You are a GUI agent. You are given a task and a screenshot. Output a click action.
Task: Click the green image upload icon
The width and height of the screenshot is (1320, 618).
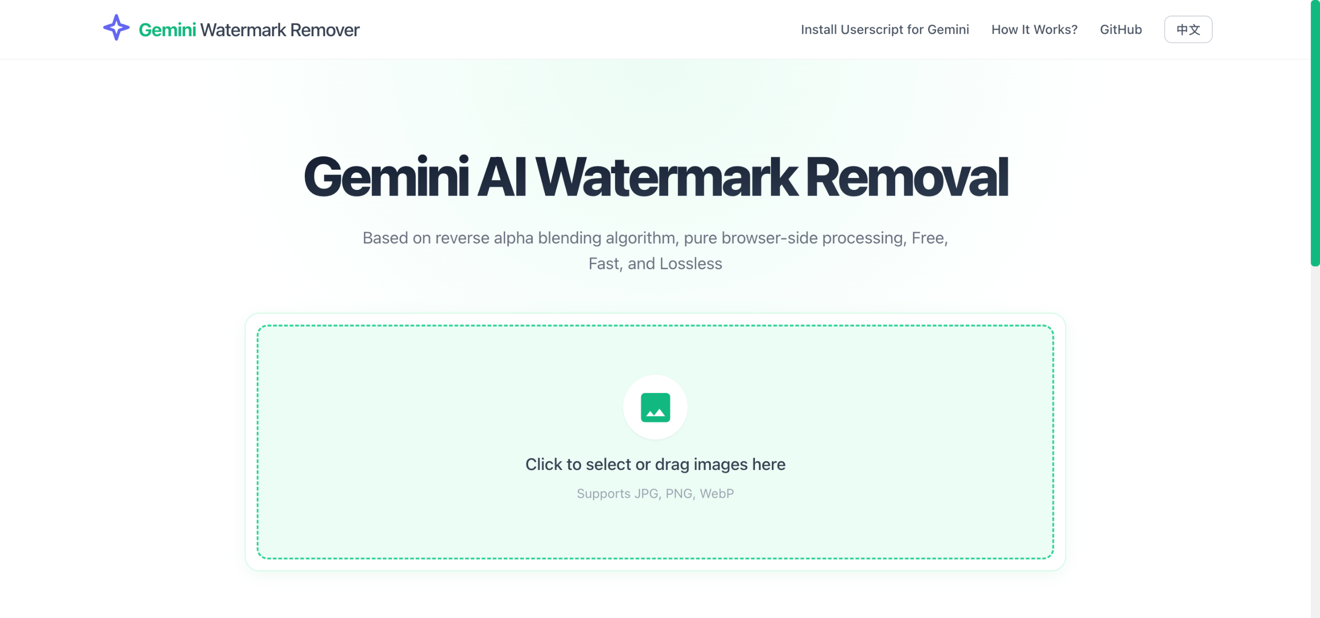(655, 408)
